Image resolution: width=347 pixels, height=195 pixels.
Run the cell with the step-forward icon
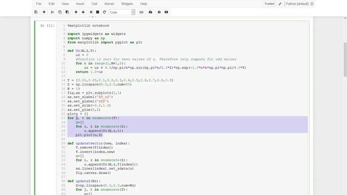pos(91,12)
